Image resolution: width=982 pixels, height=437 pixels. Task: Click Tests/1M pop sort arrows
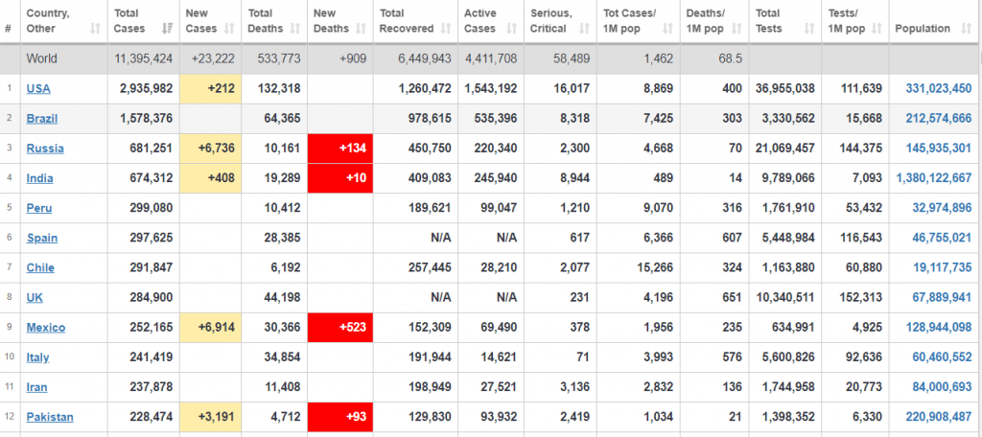[877, 28]
